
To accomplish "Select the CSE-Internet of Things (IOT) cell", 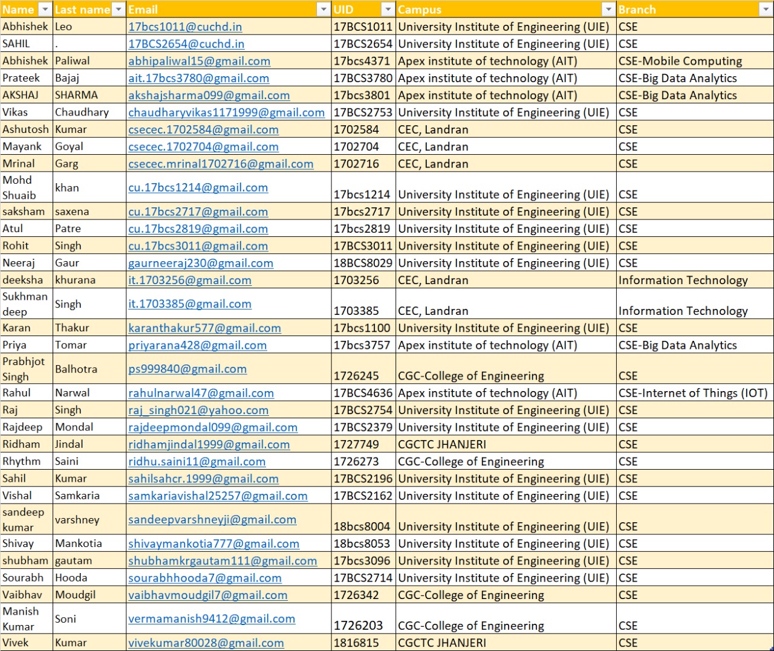I will [692, 393].
